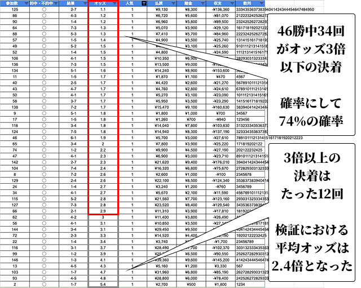Select the sequence cell 1234

240,284
